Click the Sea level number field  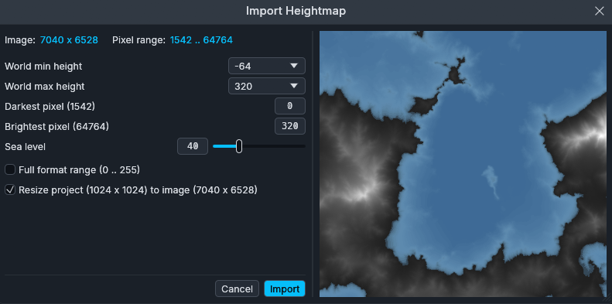coord(193,146)
